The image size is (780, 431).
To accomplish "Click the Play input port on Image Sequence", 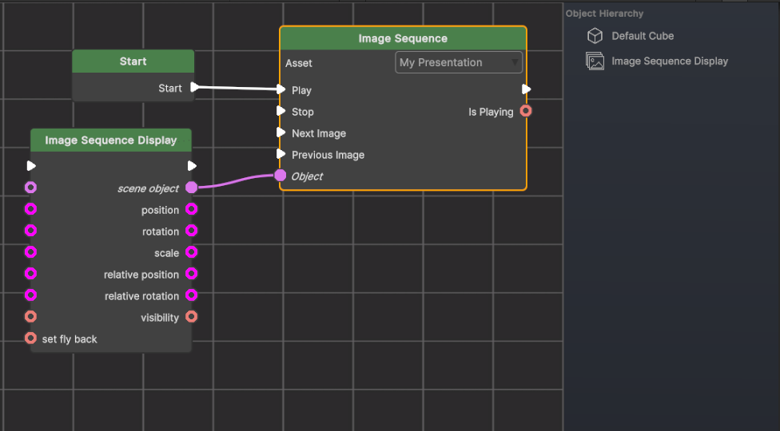I will pos(281,89).
